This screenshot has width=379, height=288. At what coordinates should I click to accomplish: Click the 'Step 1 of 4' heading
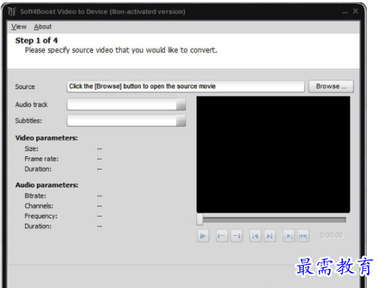tap(37, 41)
